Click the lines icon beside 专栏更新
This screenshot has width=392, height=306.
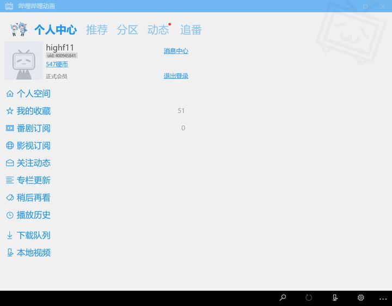pyautogui.click(x=10, y=180)
